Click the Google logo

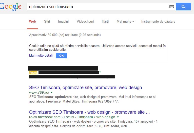pyautogui.click(x=11, y=7)
